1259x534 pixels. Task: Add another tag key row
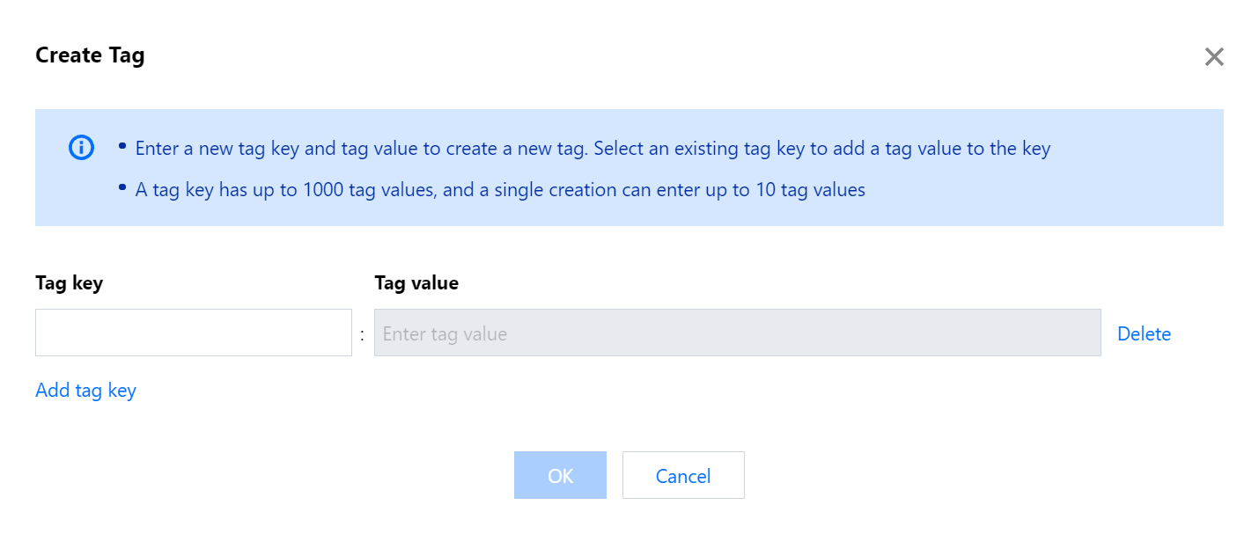tap(85, 390)
